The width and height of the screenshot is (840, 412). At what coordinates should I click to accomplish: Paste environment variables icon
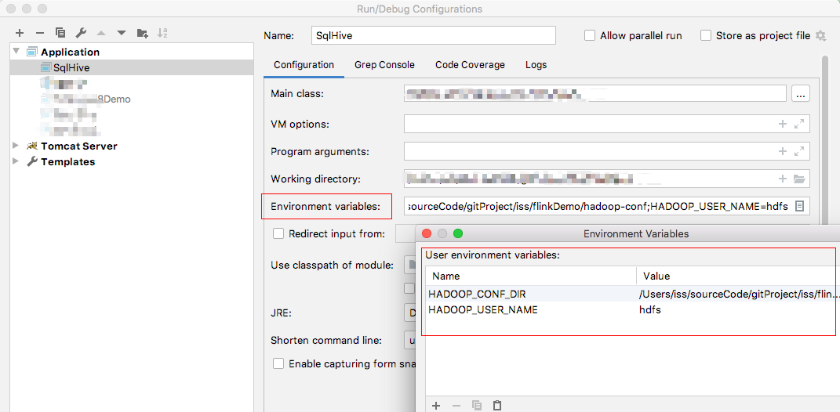(x=497, y=406)
